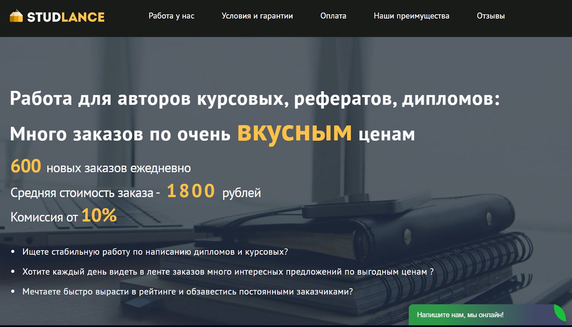The width and height of the screenshot is (572, 327).
Task: Click the text "Много заказов по очень"
Action: coord(120,134)
